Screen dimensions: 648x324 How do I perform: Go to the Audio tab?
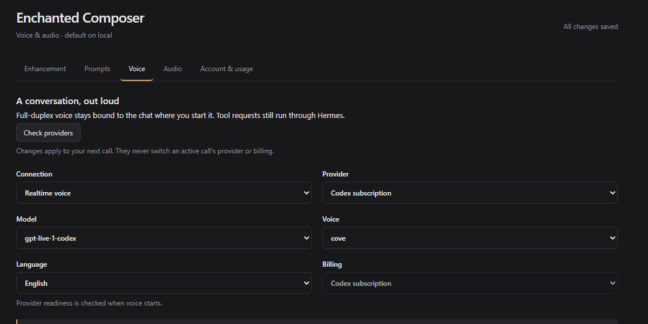point(173,69)
